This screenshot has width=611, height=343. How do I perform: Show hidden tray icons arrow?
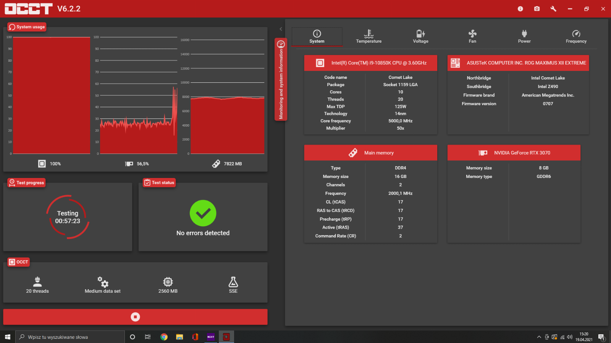click(539, 337)
